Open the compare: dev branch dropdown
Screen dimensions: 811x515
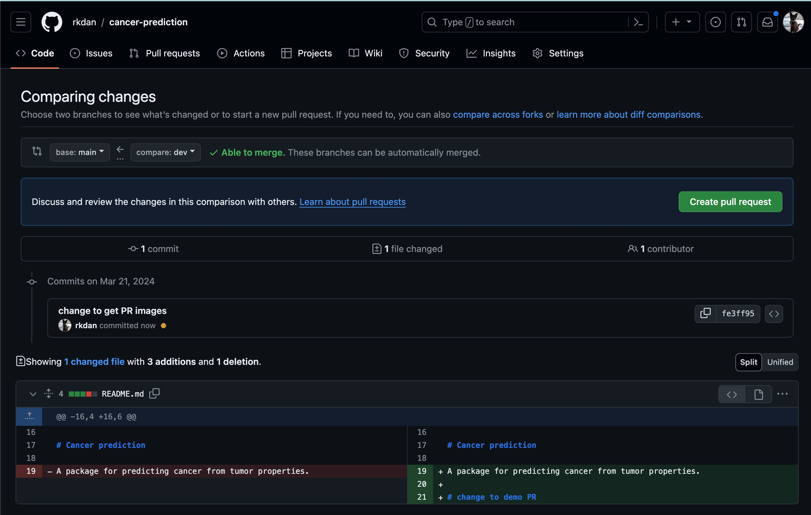(165, 152)
